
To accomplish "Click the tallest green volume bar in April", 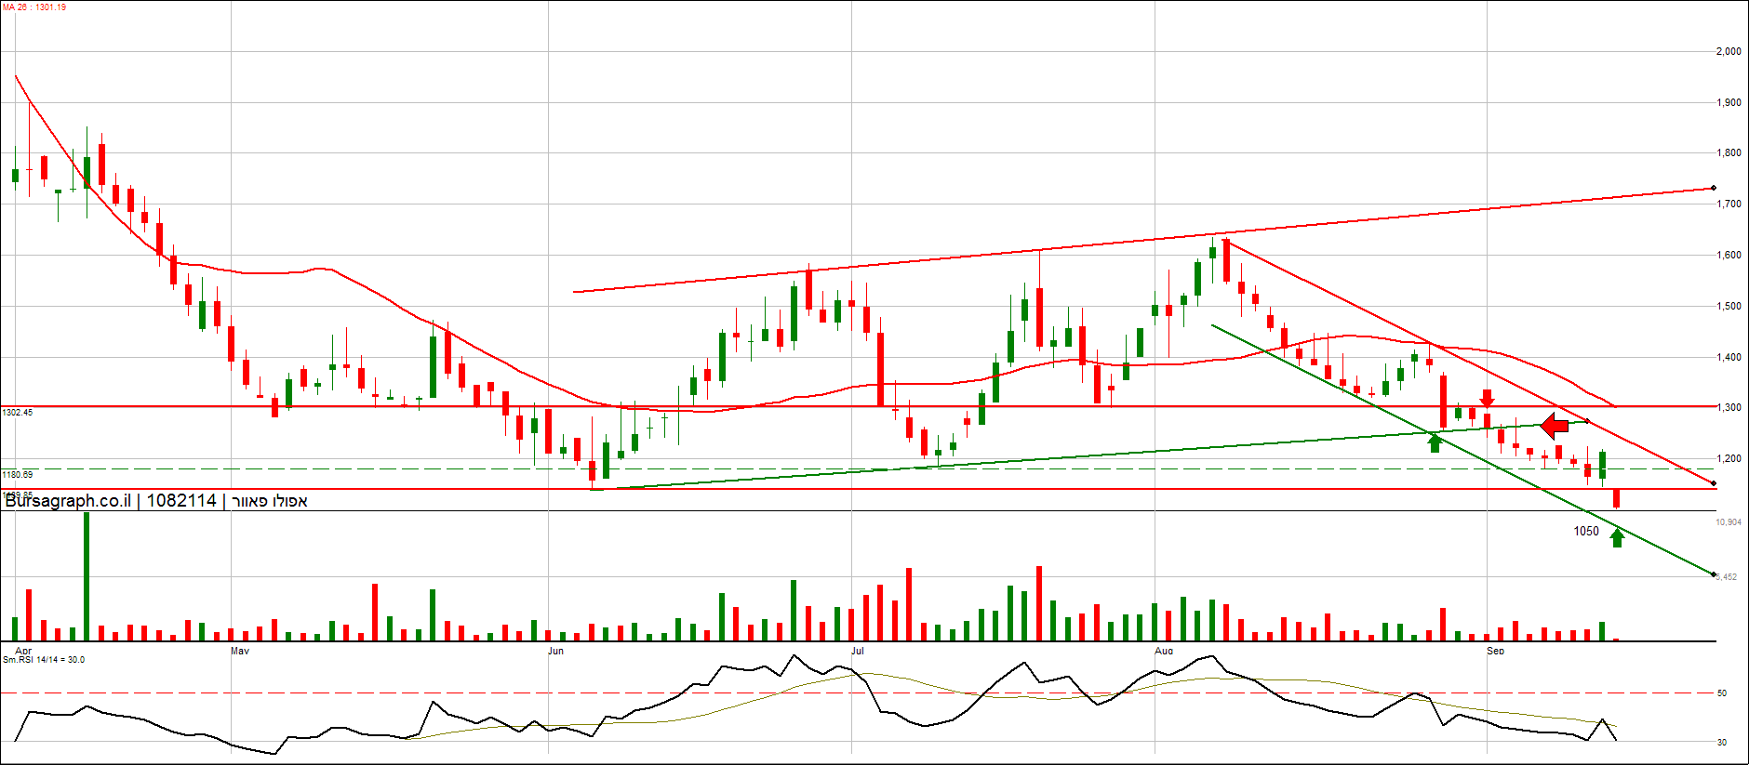I will [x=87, y=576].
